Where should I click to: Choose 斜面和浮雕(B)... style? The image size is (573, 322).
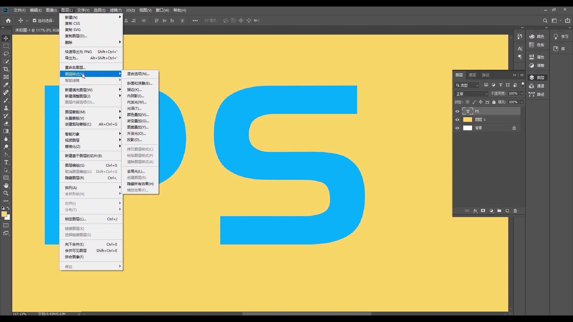[x=140, y=83]
